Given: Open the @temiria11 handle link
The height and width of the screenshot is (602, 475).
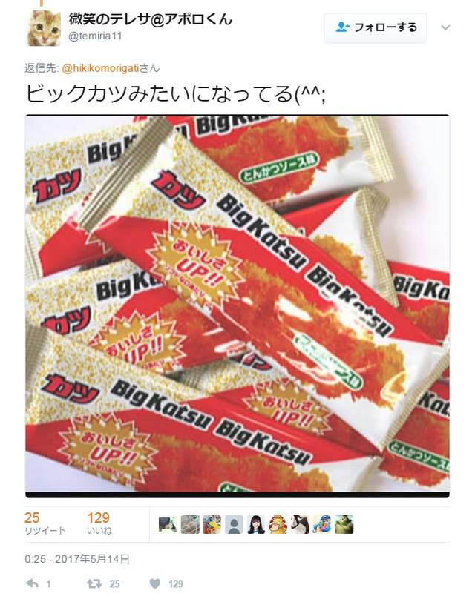Looking at the screenshot, I should tap(95, 36).
